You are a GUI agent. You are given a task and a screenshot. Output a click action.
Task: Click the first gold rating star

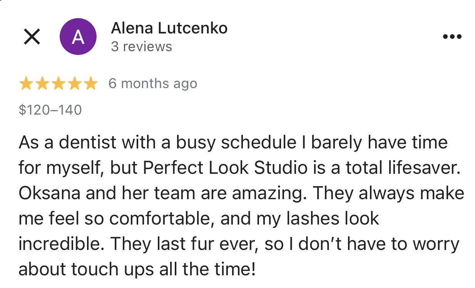26,83
